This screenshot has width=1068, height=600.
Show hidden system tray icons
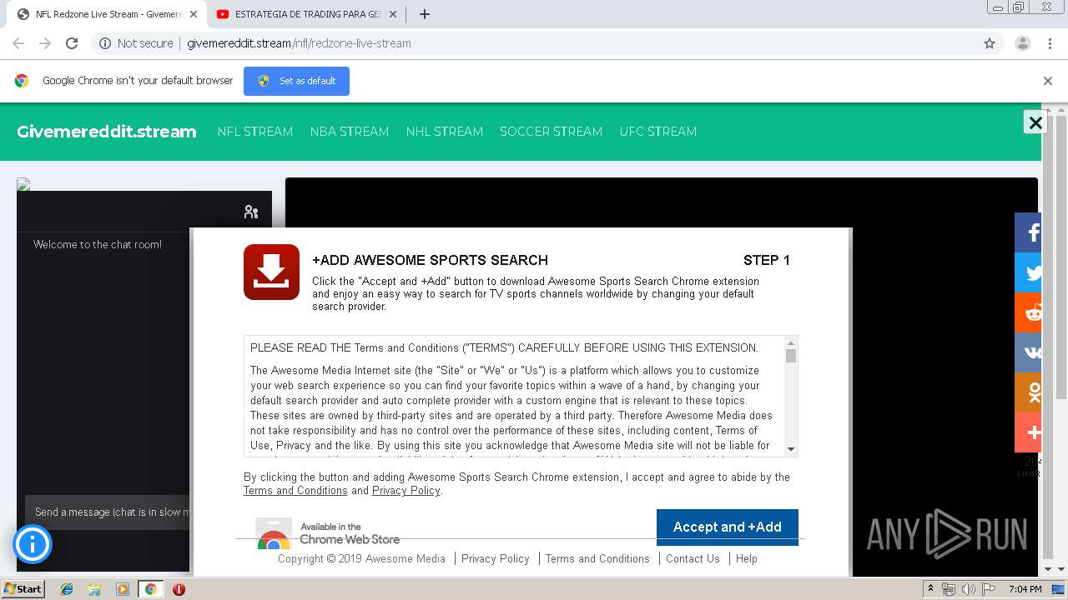pos(929,589)
